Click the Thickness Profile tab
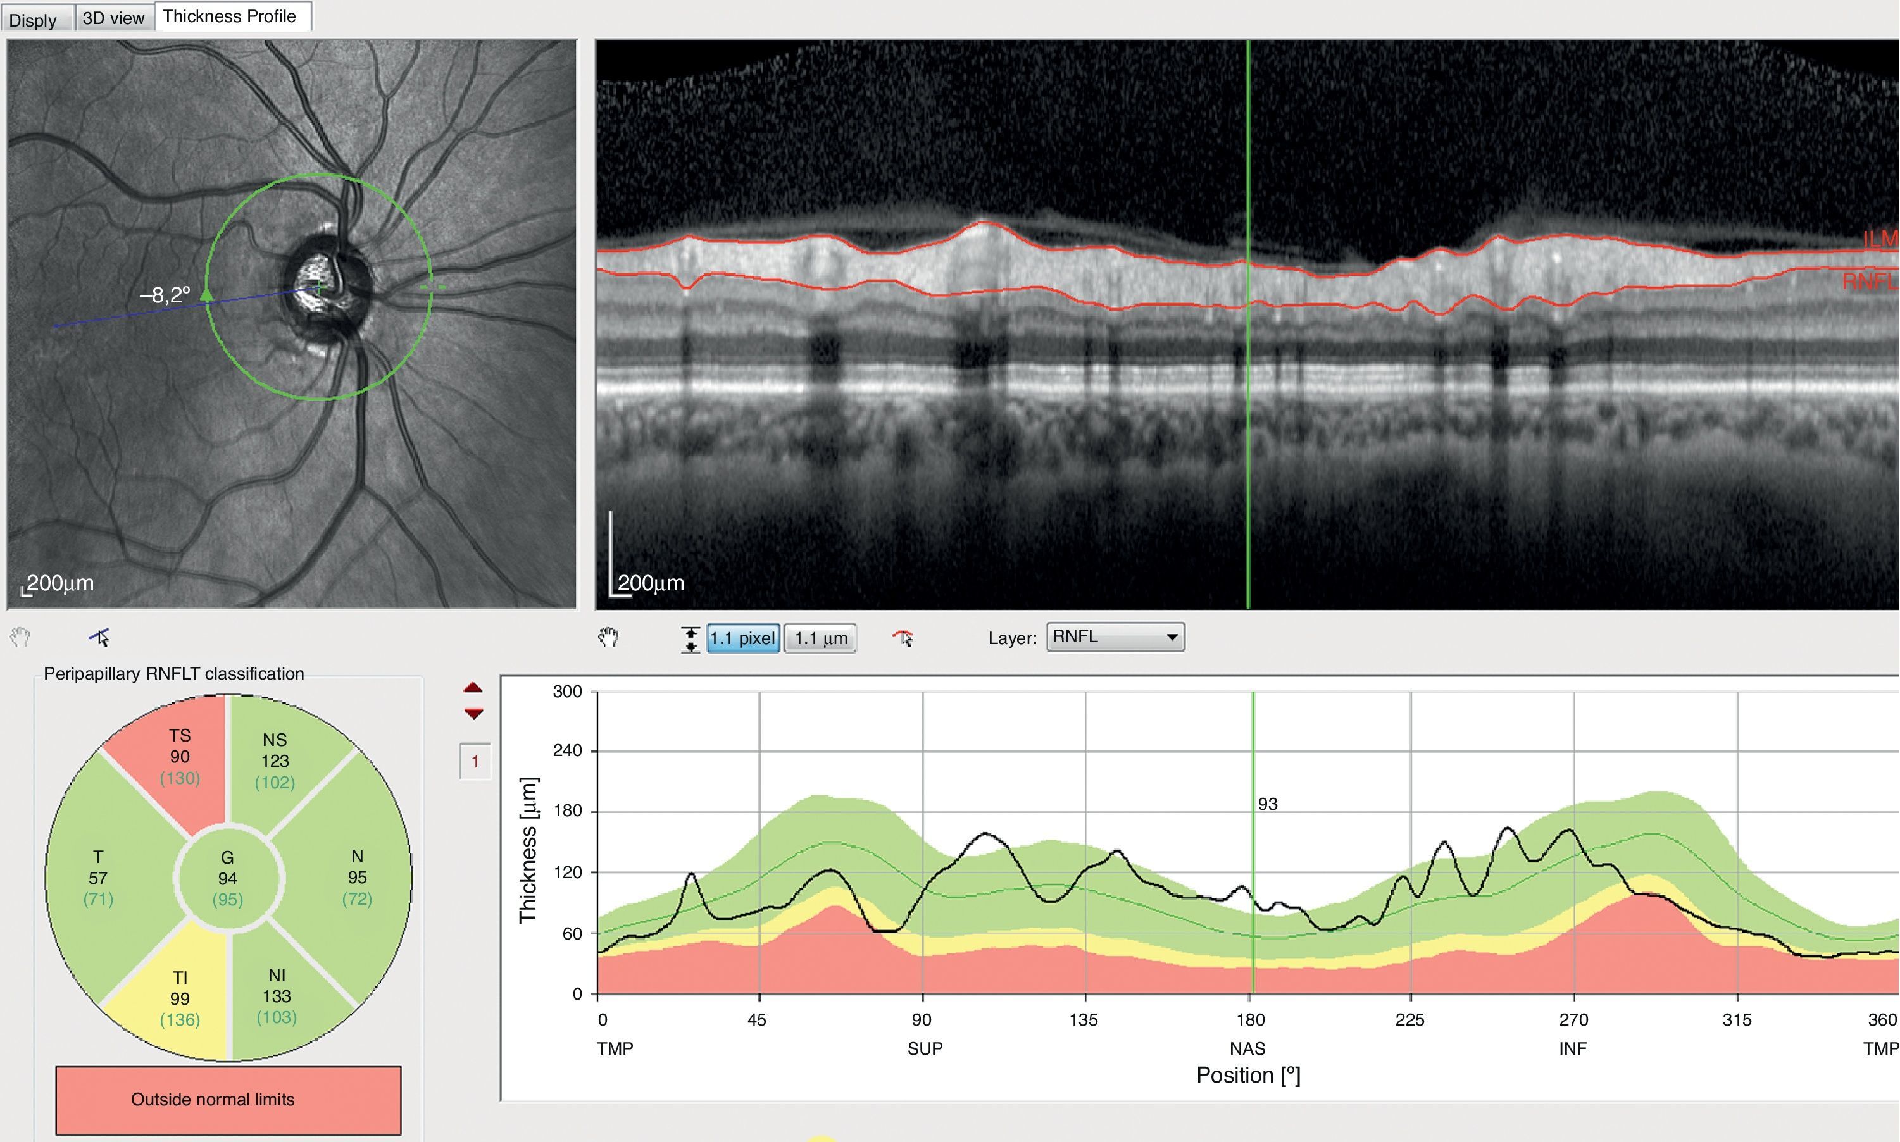This screenshot has width=1900, height=1142. (x=229, y=16)
